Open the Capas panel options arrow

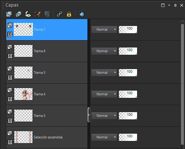(x=169, y=5)
